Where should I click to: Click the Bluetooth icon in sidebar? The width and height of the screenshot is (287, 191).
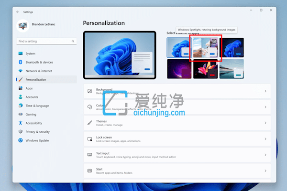tap(21, 62)
